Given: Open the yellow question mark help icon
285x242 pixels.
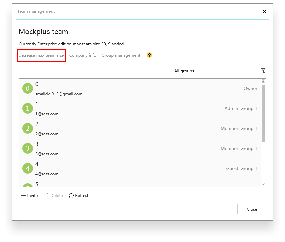Looking at the screenshot, I should tap(149, 55).
